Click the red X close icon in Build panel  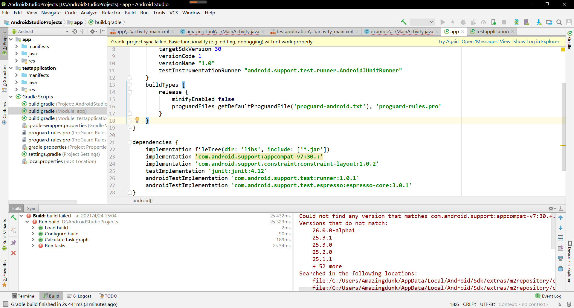[x=13, y=253]
